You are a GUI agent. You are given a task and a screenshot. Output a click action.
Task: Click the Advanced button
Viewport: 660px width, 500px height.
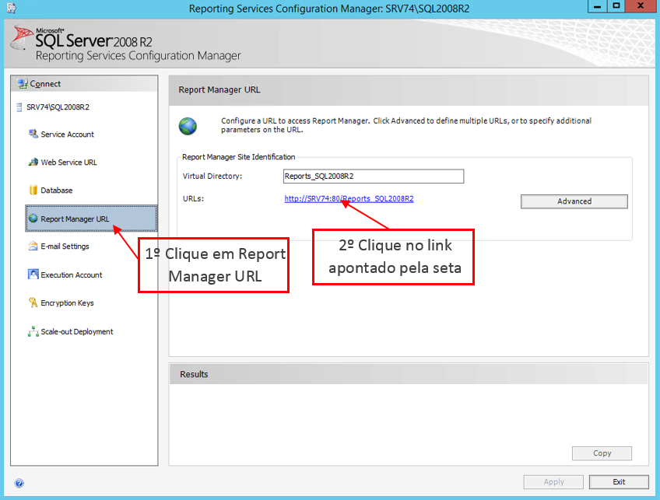574,201
